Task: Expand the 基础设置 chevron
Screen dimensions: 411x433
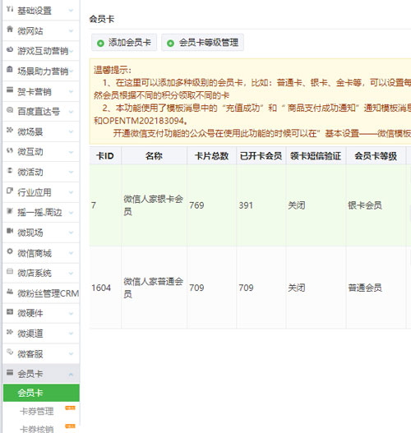Action: click(71, 11)
